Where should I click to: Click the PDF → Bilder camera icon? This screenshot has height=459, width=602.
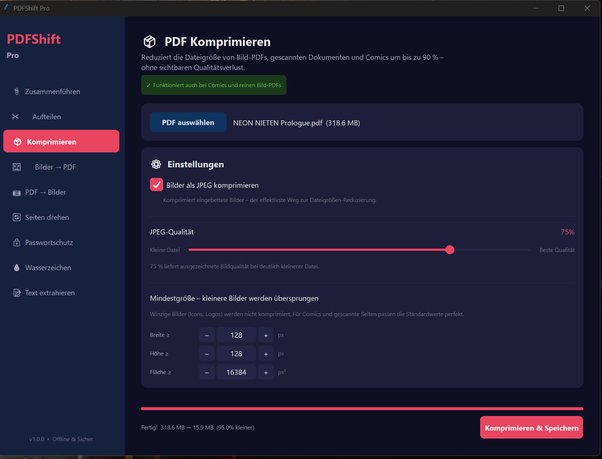pyautogui.click(x=17, y=192)
